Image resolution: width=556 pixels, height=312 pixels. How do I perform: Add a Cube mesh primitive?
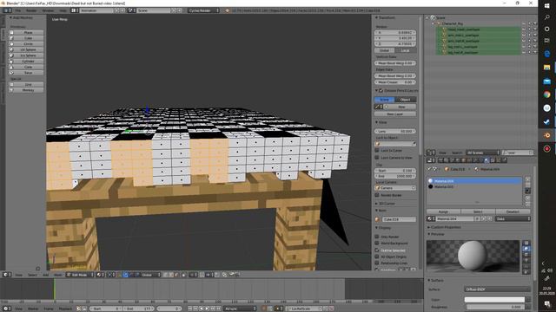[x=26, y=38]
